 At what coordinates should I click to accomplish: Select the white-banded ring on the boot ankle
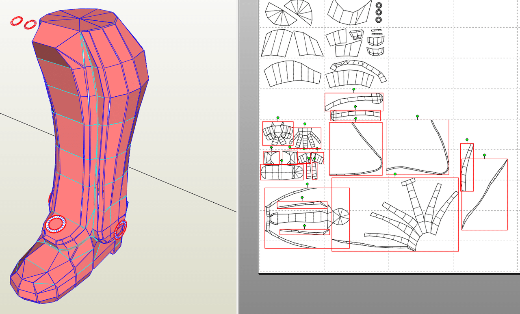56,224
